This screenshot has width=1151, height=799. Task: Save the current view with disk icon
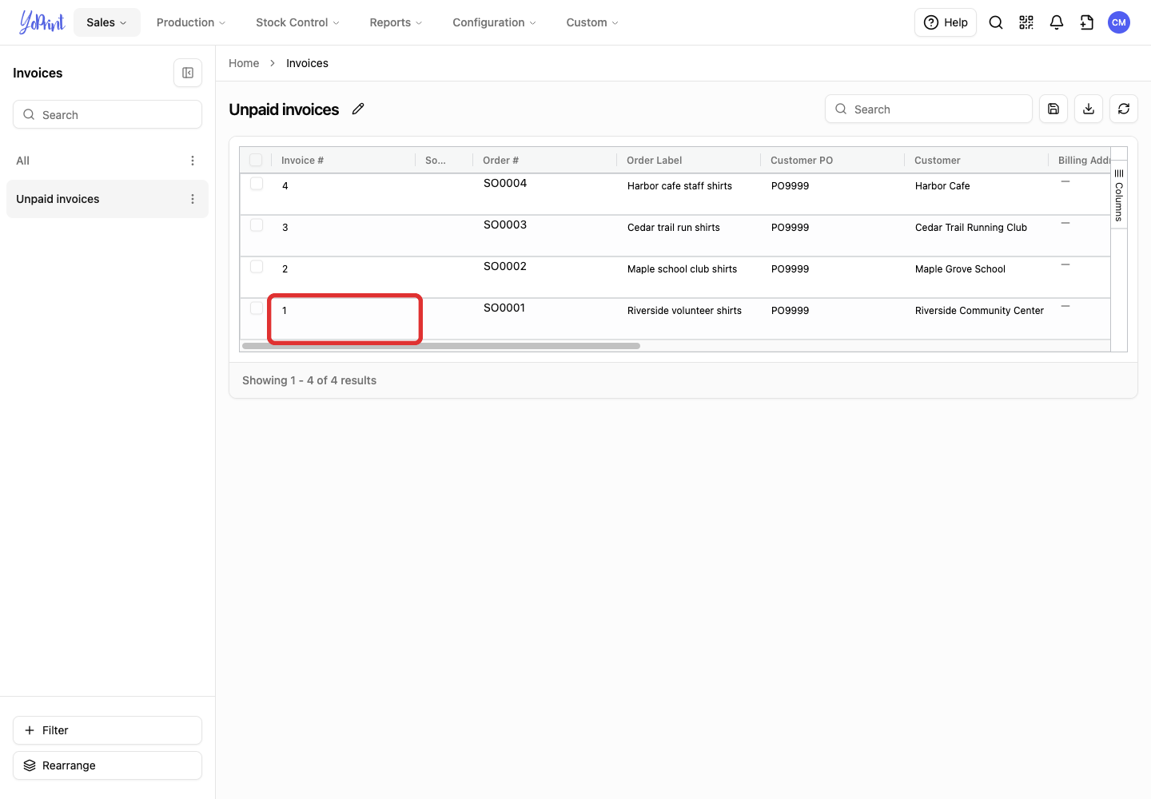1053,109
